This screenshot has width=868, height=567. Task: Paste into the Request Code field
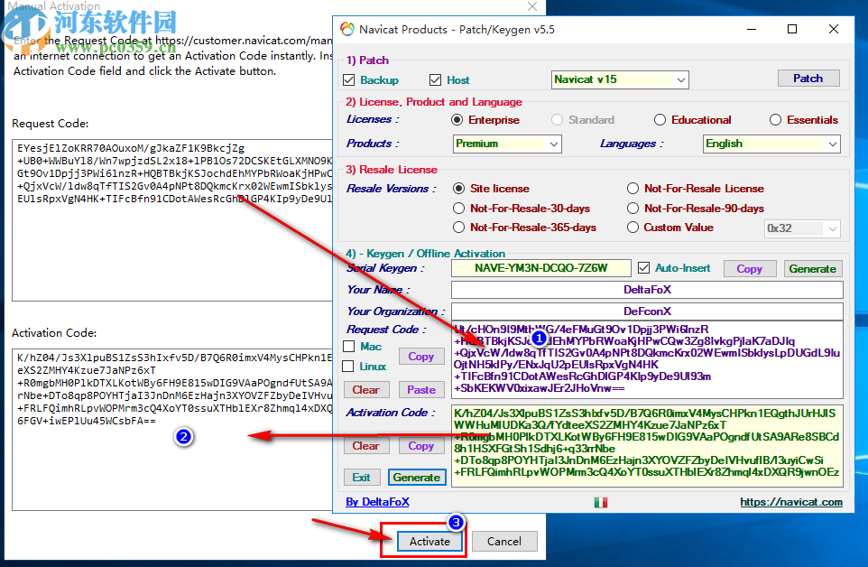point(421,390)
